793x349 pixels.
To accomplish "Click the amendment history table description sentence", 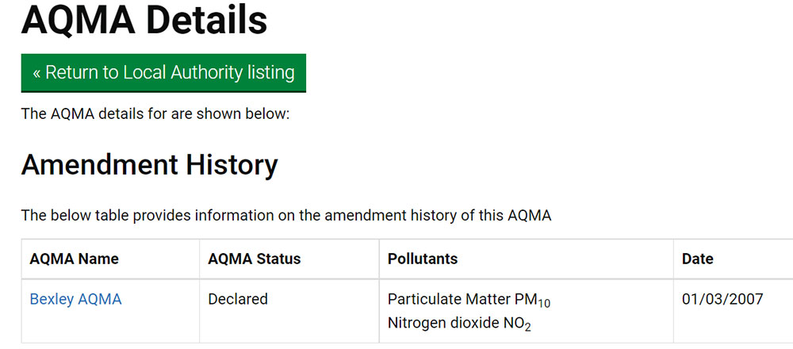I will (x=285, y=215).
